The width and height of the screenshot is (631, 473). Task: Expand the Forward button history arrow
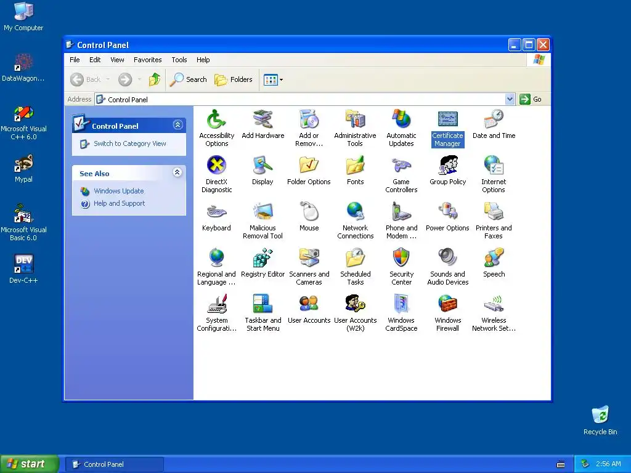139,79
